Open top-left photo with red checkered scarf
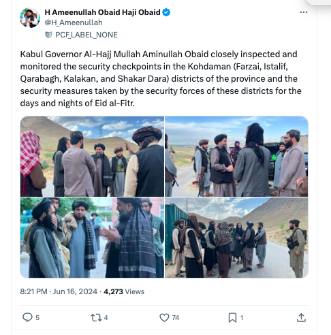Viewport: 331px width, 335px height. (92, 157)
